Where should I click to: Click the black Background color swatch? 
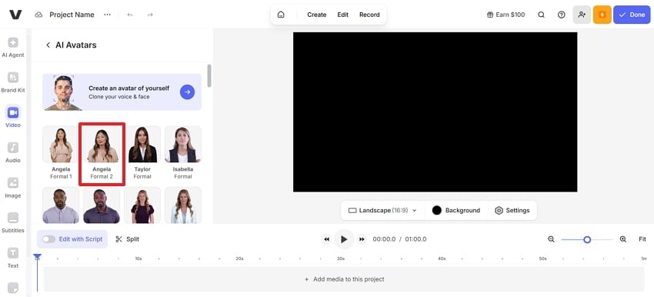point(437,210)
